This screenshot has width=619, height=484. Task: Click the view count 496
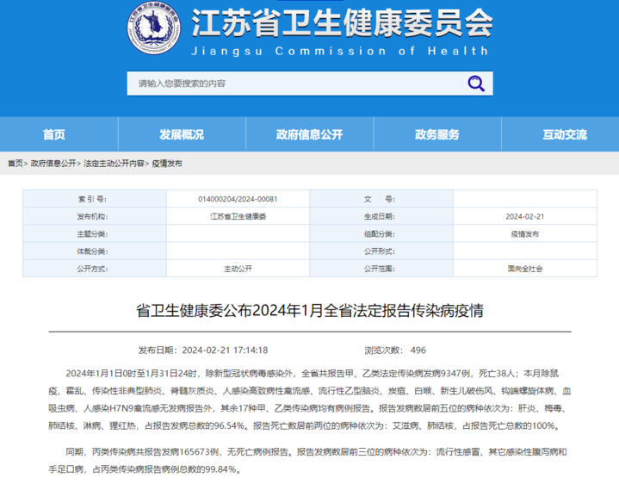pyautogui.click(x=418, y=351)
